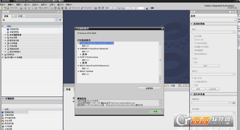240x130 pixels.
Task: Collapse the SINAMICS Startdrive Advanced entry
Action: tap(78, 49)
